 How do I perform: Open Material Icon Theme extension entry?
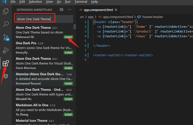point(44,121)
